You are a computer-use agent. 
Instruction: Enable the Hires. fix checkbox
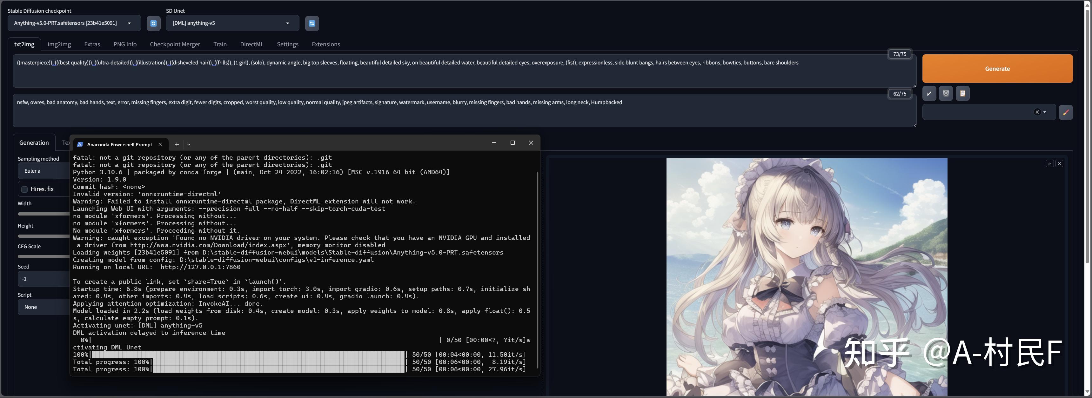click(24, 189)
